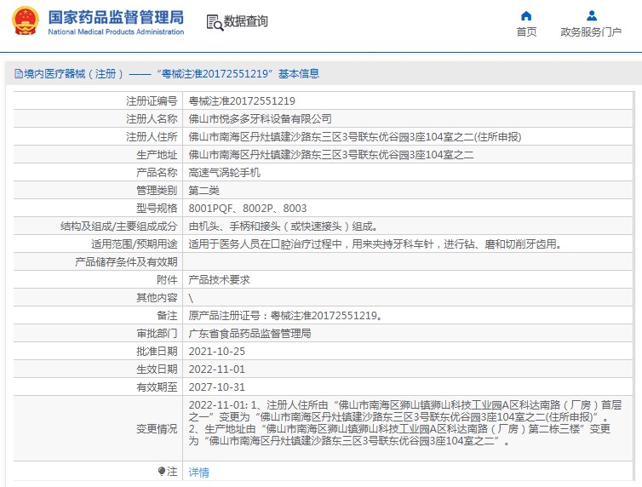Viewport: 642px width, 487px height.
Task: Click the 变更情况 row label
Action: click(157, 429)
